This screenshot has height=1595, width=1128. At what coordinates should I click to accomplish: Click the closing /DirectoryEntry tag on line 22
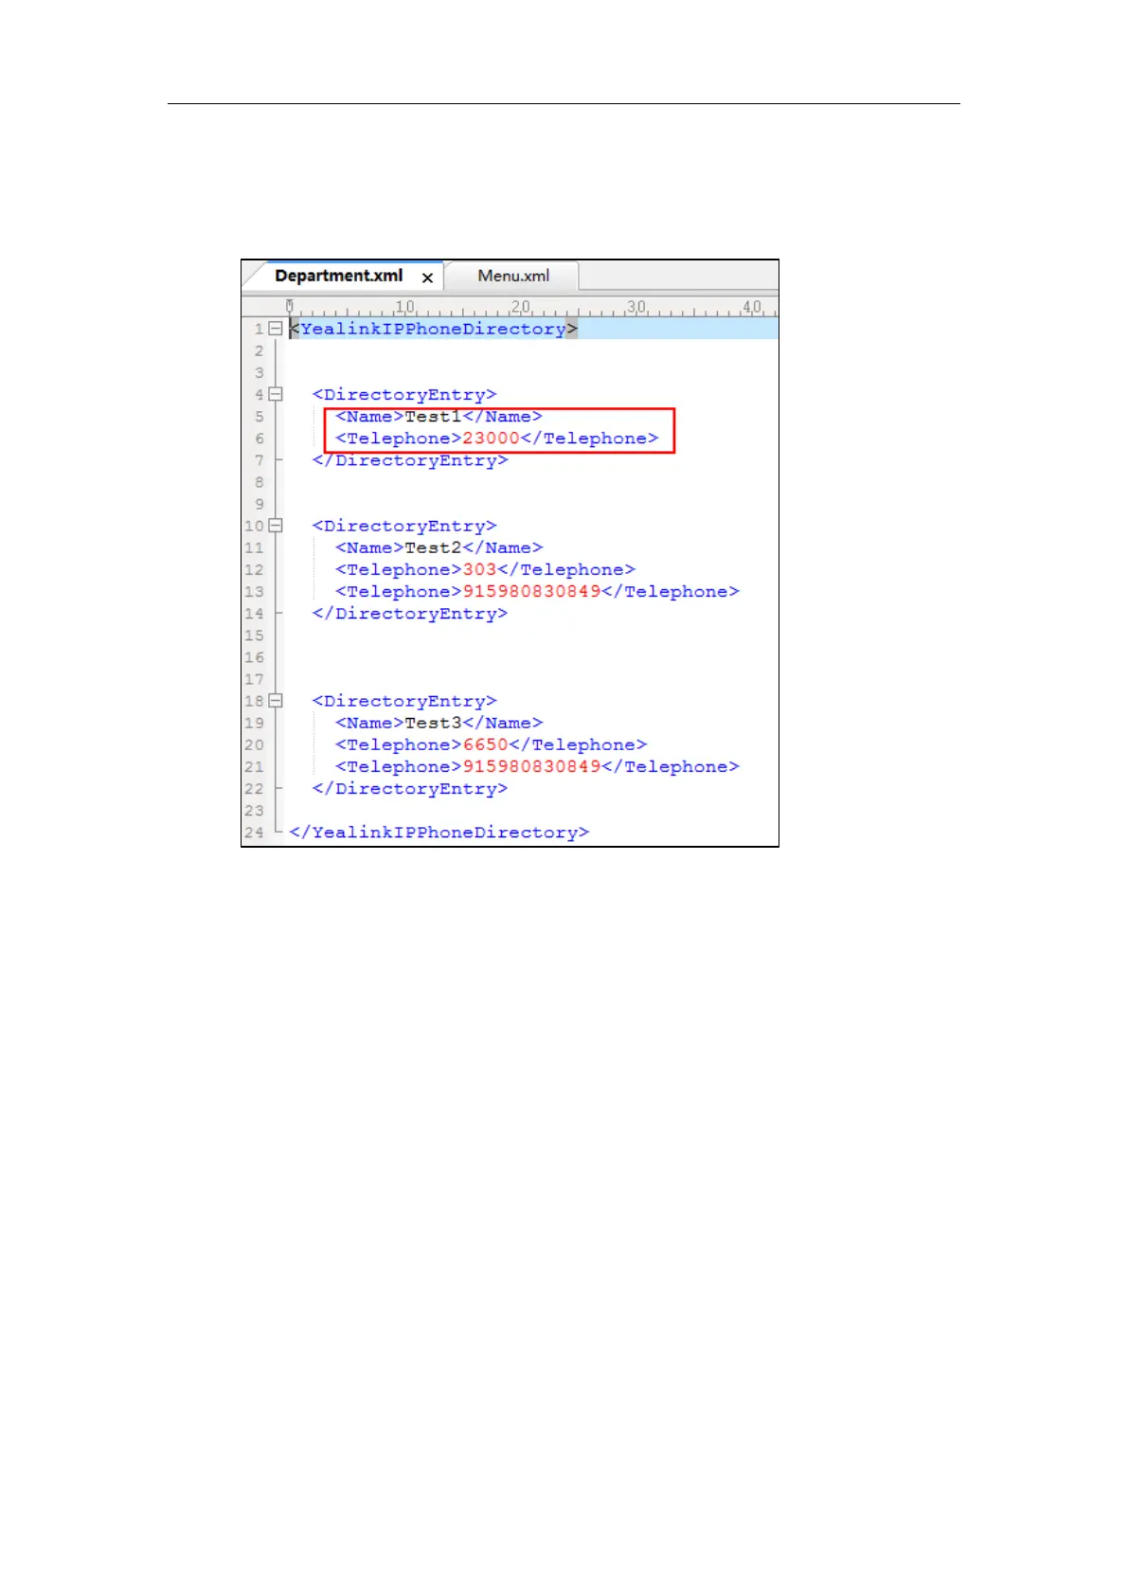click(x=410, y=789)
